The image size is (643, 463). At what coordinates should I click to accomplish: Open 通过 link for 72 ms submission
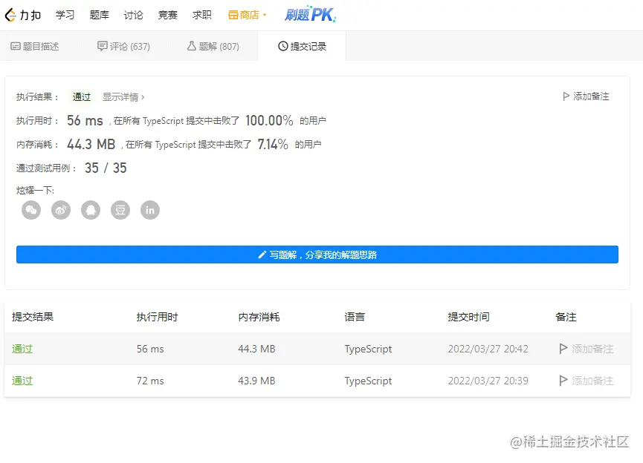coord(22,381)
